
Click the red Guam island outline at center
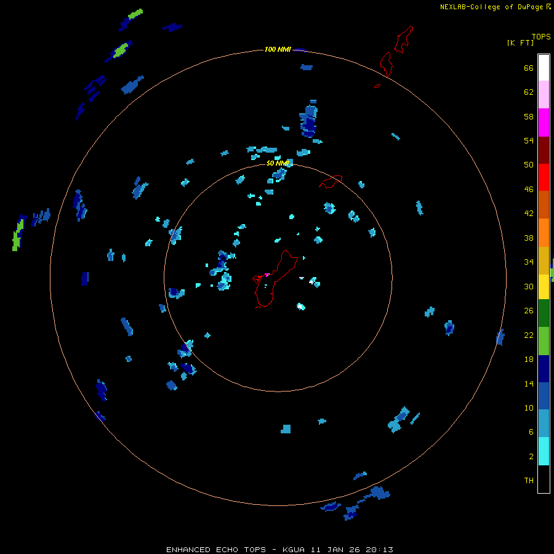tap(275, 279)
